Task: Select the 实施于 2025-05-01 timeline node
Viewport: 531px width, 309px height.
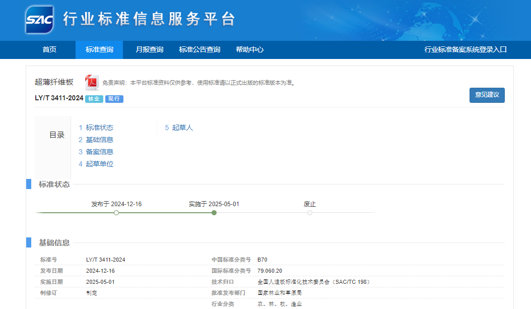Action: 214,213
